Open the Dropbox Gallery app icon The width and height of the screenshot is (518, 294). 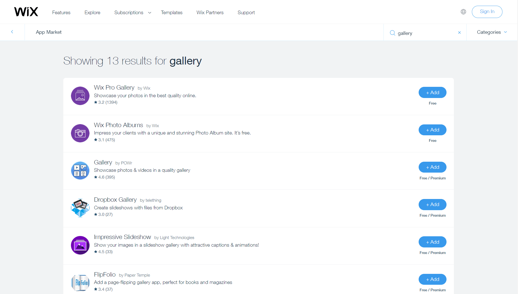click(80, 208)
